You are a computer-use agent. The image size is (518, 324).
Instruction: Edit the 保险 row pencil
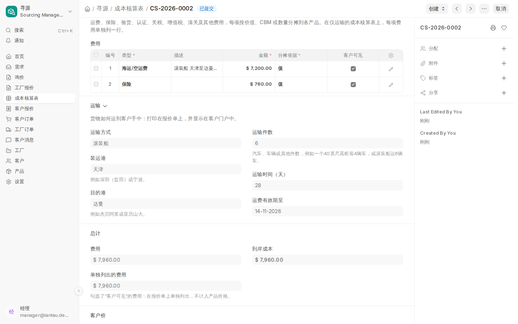point(391,85)
